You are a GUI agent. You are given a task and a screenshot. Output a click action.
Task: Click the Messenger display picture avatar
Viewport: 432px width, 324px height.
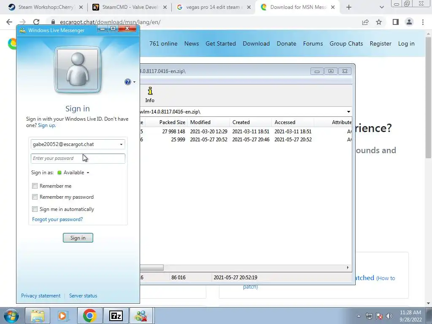[x=78, y=69]
